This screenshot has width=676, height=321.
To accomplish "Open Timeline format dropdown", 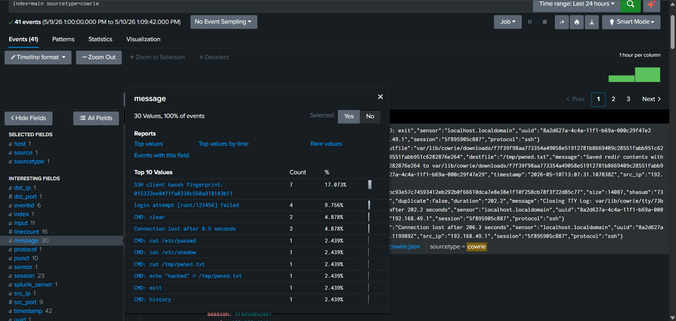I will (x=38, y=57).
